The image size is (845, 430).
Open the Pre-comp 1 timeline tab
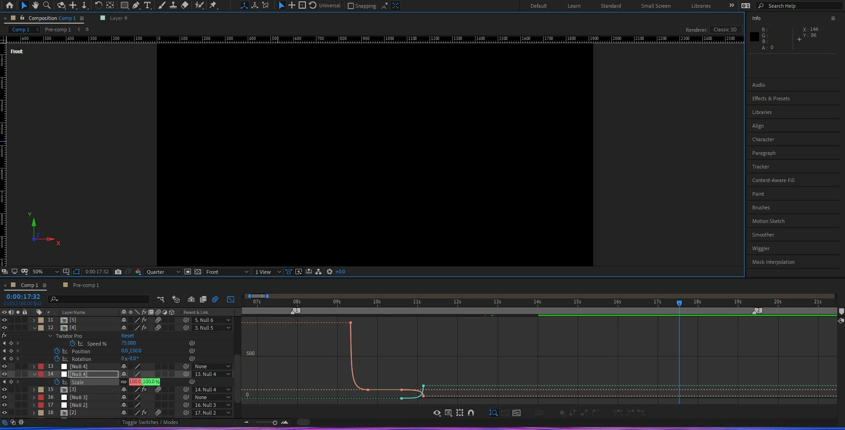[86, 285]
